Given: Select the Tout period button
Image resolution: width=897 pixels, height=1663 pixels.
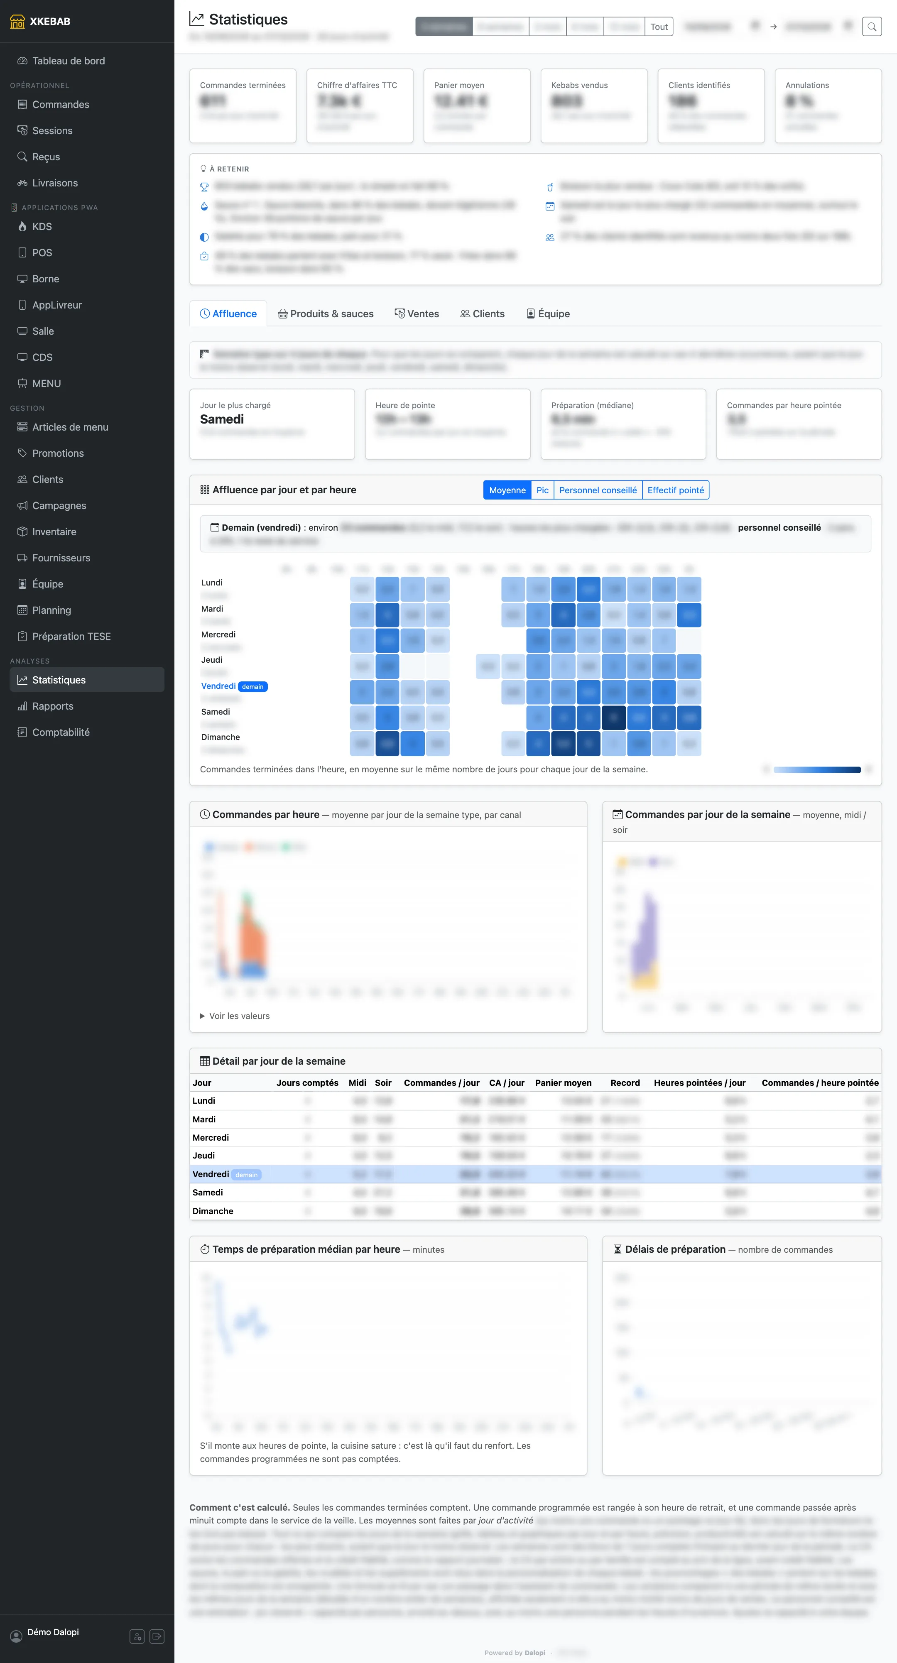Looking at the screenshot, I should (x=659, y=27).
